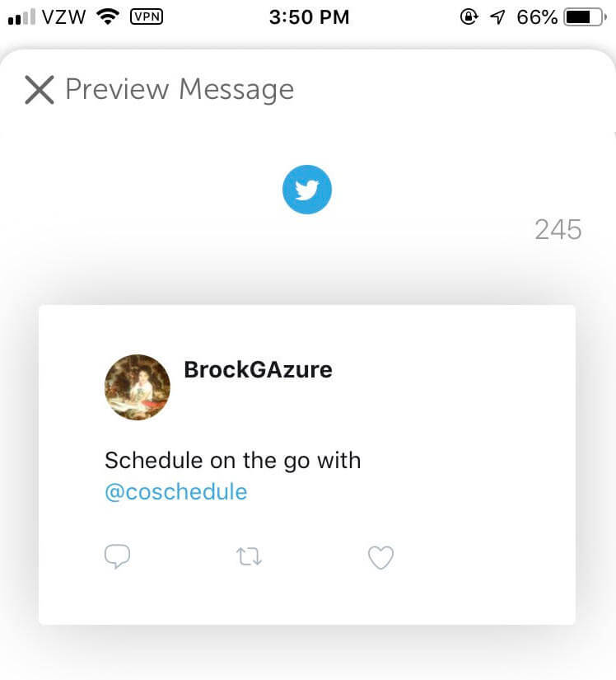616x680 pixels.
Task: Tap the Twitter bird icon
Action: coord(307,190)
